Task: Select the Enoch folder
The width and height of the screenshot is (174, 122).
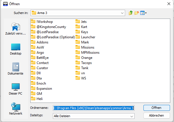Action: (x=38, y=83)
